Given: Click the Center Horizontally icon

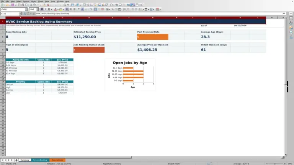Looking at the screenshot, I should [70, 9].
